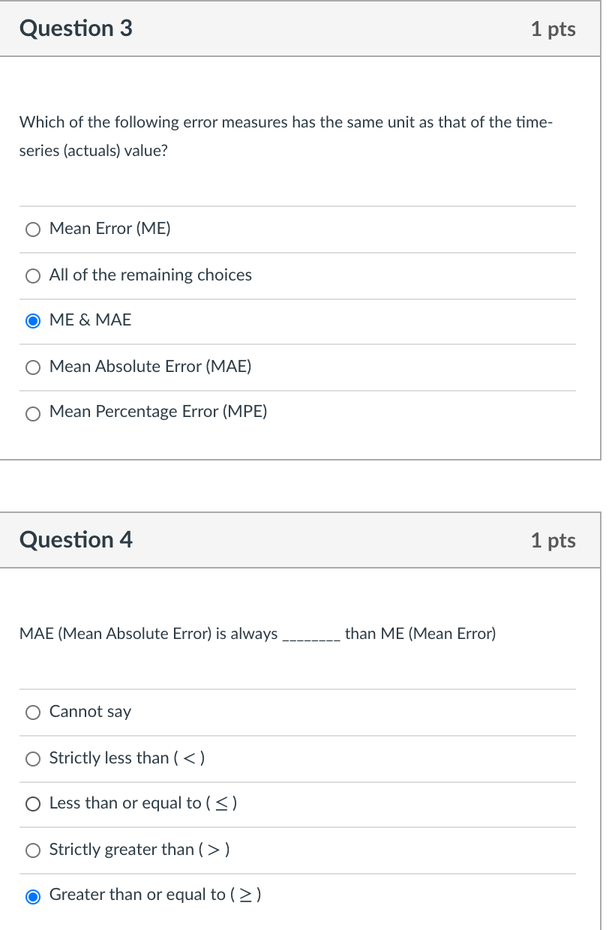Image resolution: width=609 pixels, height=930 pixels.
Task: Select Mean Percentage Error (MPE) radio button
Action: coord(33,413)
